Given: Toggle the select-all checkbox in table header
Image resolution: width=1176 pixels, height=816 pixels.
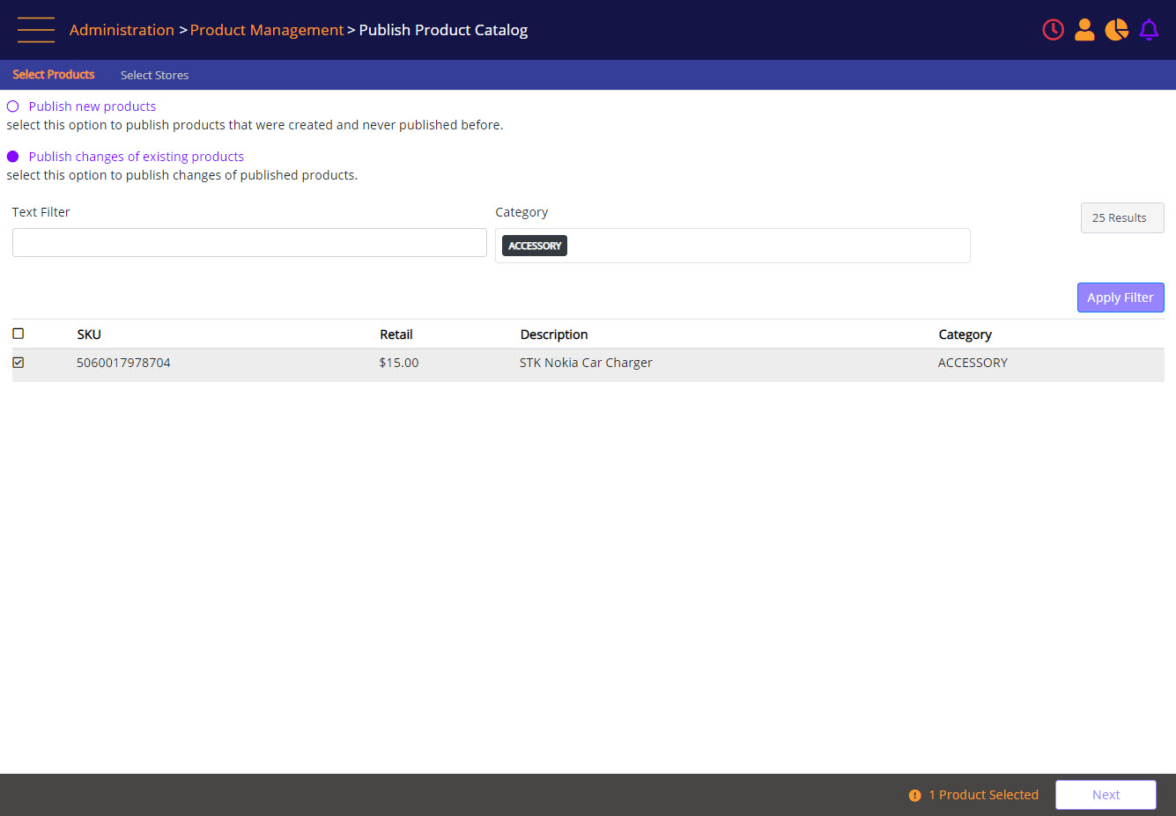Looking at the screenshot, I should 18,334.
